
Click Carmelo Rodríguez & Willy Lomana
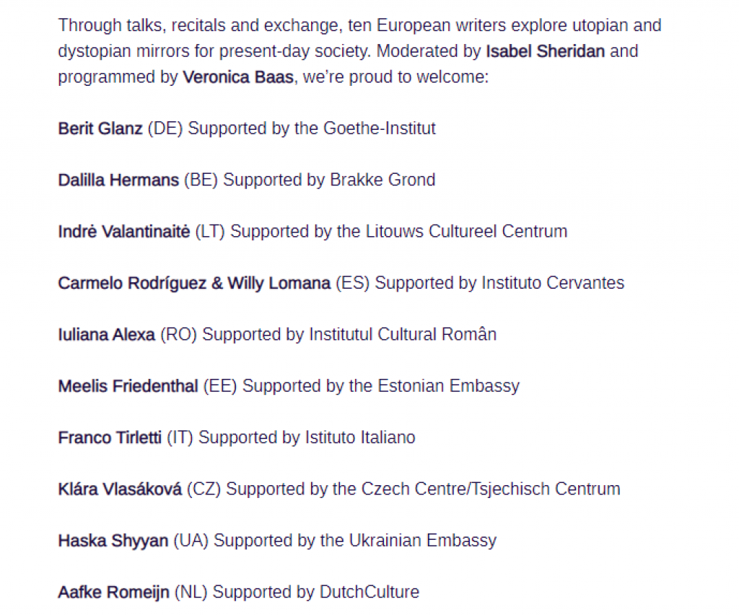tap(194, 283)
